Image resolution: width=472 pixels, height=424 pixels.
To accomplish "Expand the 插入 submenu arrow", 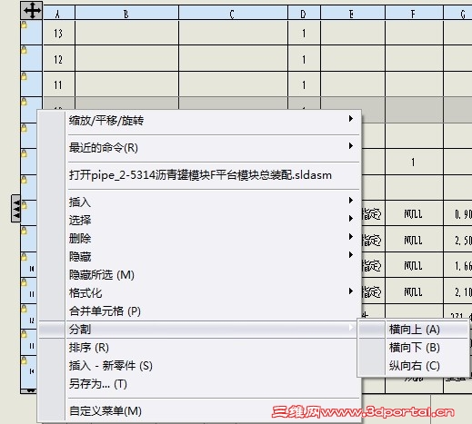I will [351, 201].
